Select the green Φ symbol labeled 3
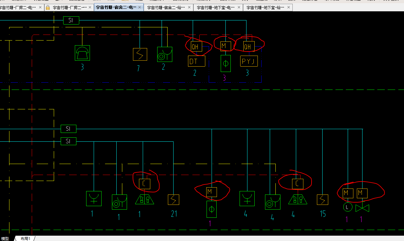The width and height of the screenshot is (404, 241). click(225, 63)
